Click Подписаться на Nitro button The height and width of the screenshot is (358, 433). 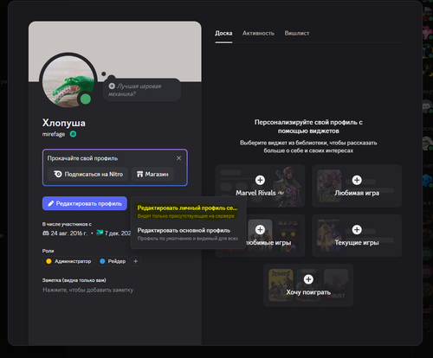click(x=87, y=174)
